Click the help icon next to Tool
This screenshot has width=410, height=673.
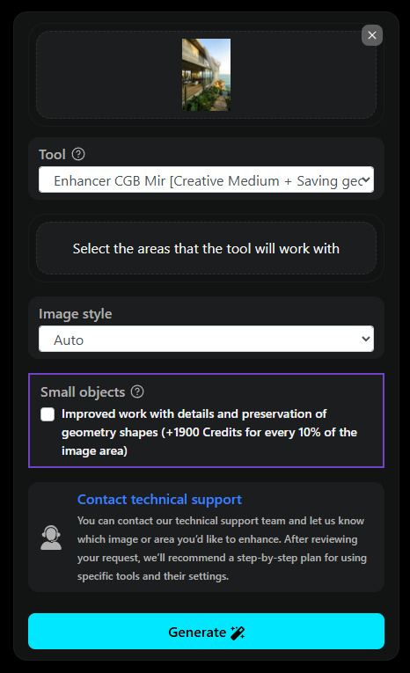click(78, 154)
